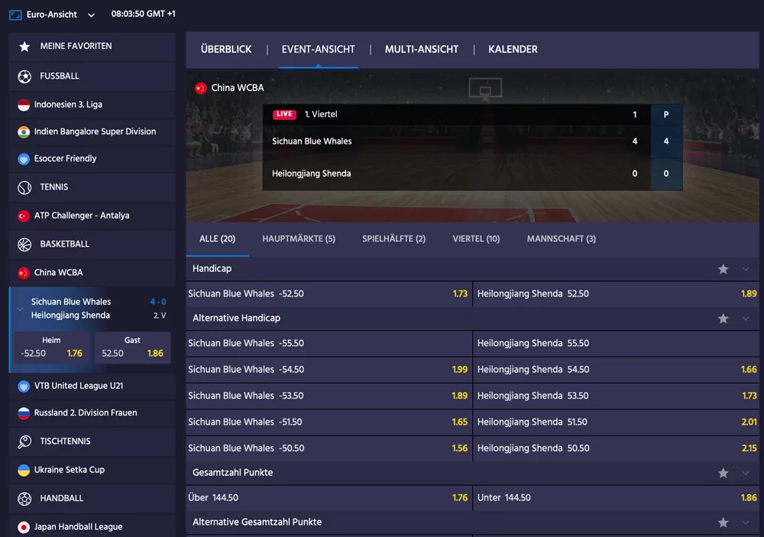
Task: Select Hauptmärkte (5) filter tab
Action: 299,239
